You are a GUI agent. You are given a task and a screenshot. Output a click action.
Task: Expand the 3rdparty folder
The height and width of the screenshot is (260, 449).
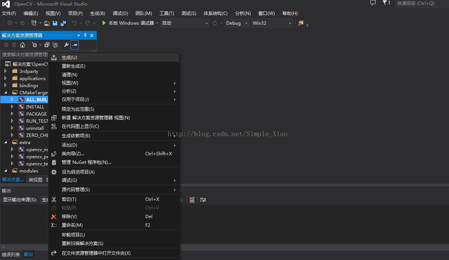pos(6,71)
